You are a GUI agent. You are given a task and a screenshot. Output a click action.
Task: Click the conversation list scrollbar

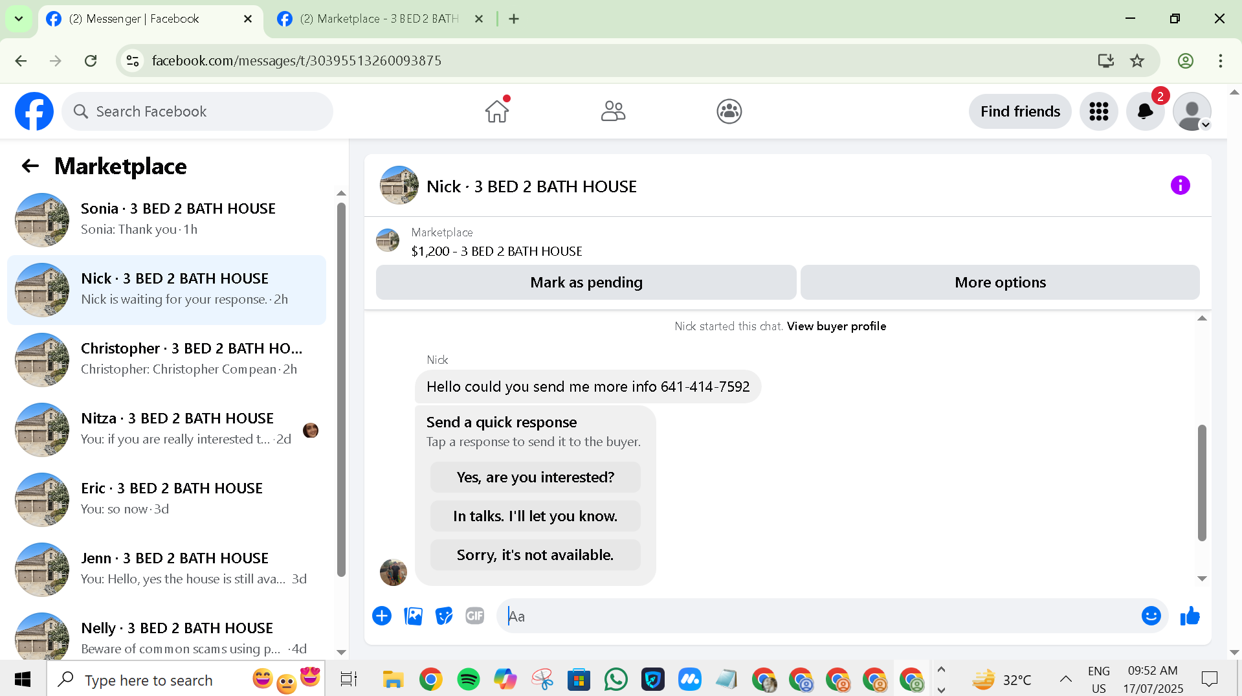[341, 390]
